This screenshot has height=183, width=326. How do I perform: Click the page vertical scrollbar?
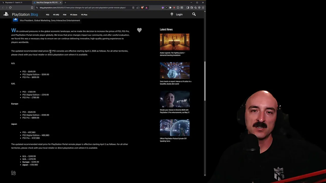coord(205,81)
